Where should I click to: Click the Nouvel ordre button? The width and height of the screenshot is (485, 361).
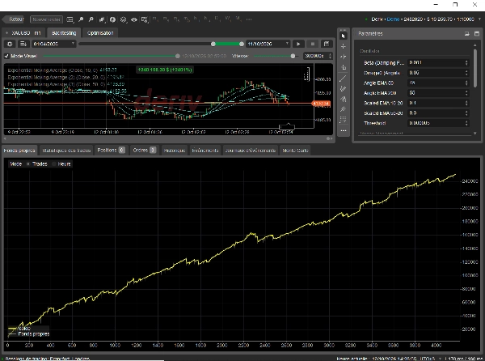tap(46, 19)
